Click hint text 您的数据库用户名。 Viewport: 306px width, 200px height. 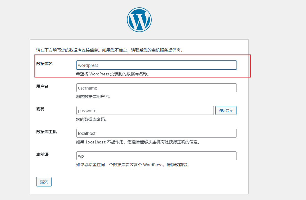(94, 97)
